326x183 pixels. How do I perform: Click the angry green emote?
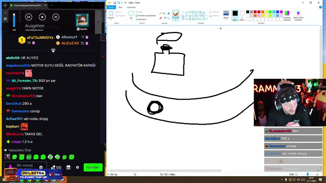click(x=29, y=157)
